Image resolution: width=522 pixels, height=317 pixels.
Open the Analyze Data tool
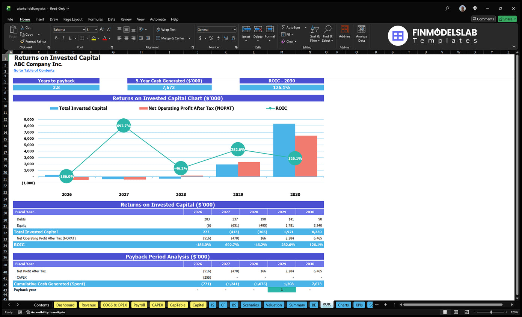click(x=361, y=34)
